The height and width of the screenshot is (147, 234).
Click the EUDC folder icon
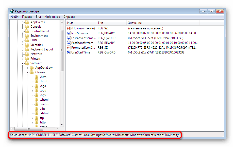coord(27,40)
